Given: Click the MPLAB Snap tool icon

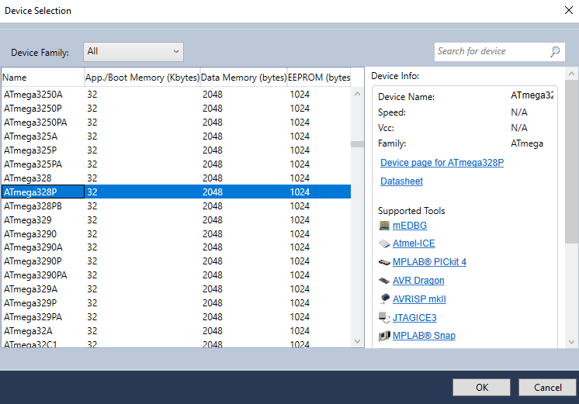Looking at the screenshot, I should tap(384, 336).
